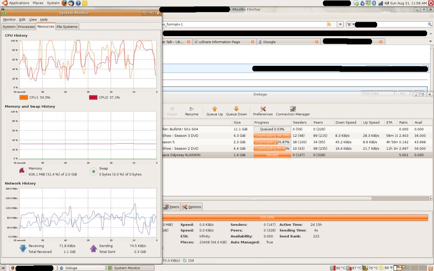Bookmark page with the star icon
Viewport: 434px width, 271px height.
click(334, 25)
